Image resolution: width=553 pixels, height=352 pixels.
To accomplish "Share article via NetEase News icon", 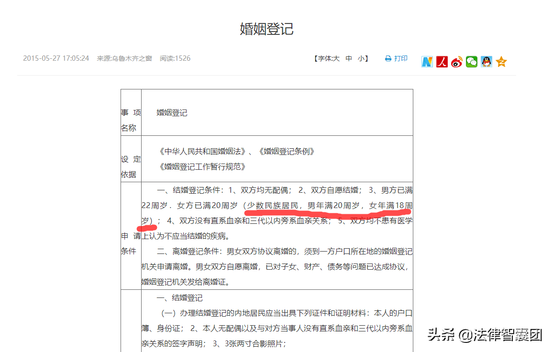I will (427, 61).
